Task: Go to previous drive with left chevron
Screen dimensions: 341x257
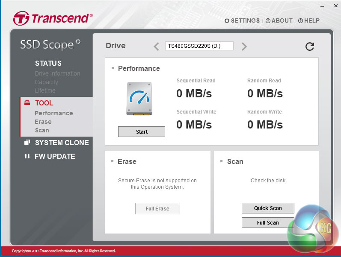Action: [156, 47]
